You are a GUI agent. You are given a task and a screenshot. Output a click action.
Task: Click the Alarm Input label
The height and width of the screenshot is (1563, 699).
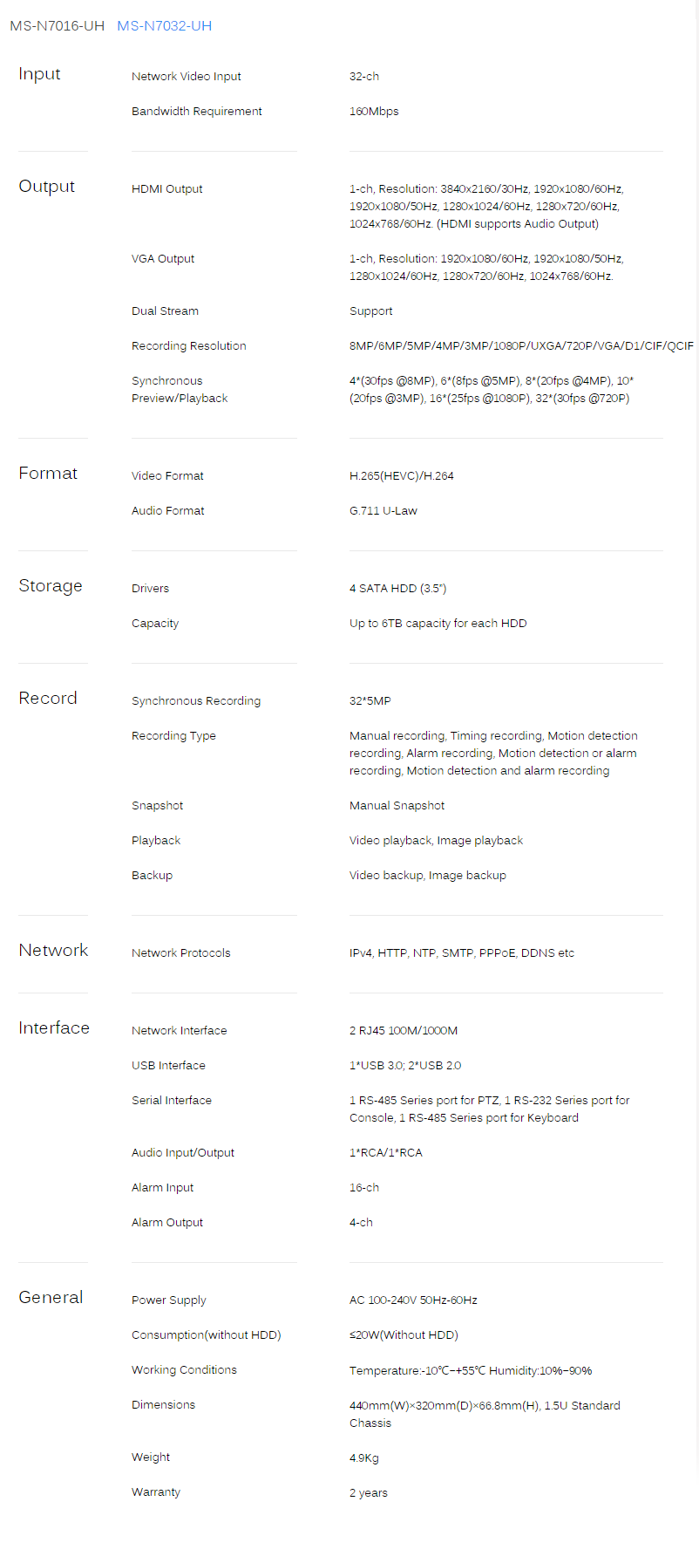point(163,1188)
